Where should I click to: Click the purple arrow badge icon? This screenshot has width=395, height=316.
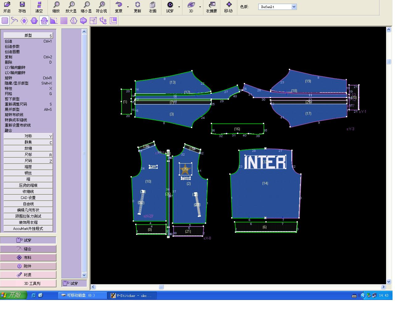(x=83, y=21)
